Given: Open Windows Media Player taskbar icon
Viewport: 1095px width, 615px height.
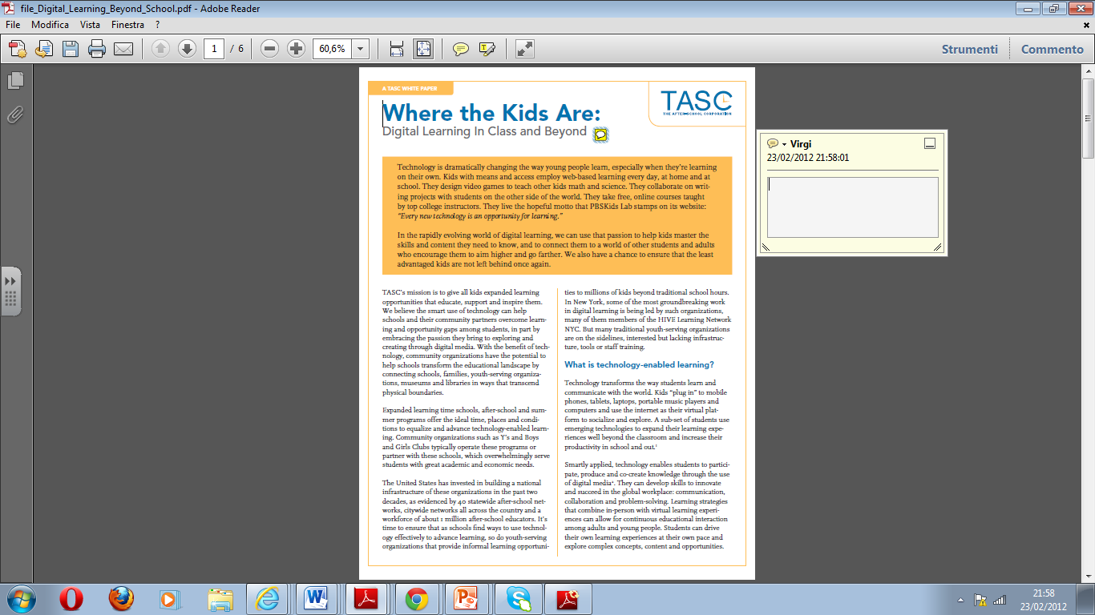Looking at the screenshot, I should (169, 599).
